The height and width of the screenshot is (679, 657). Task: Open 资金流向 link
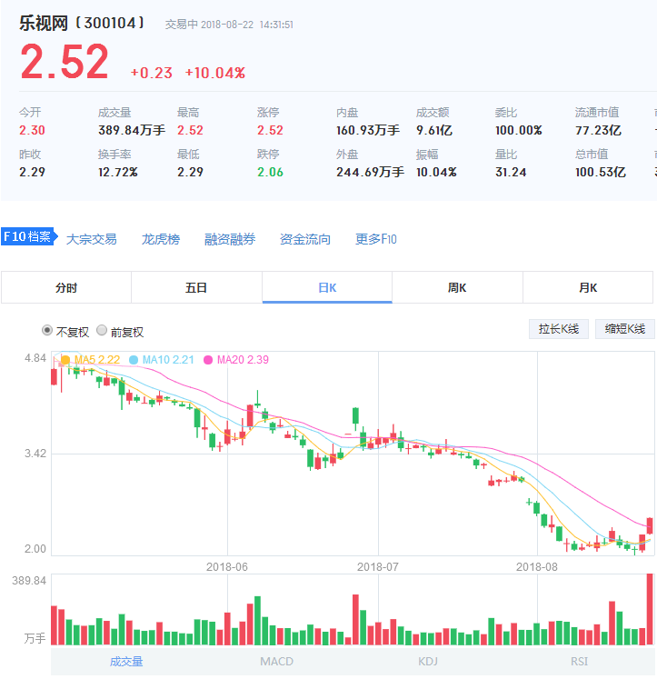click(305, 239)
